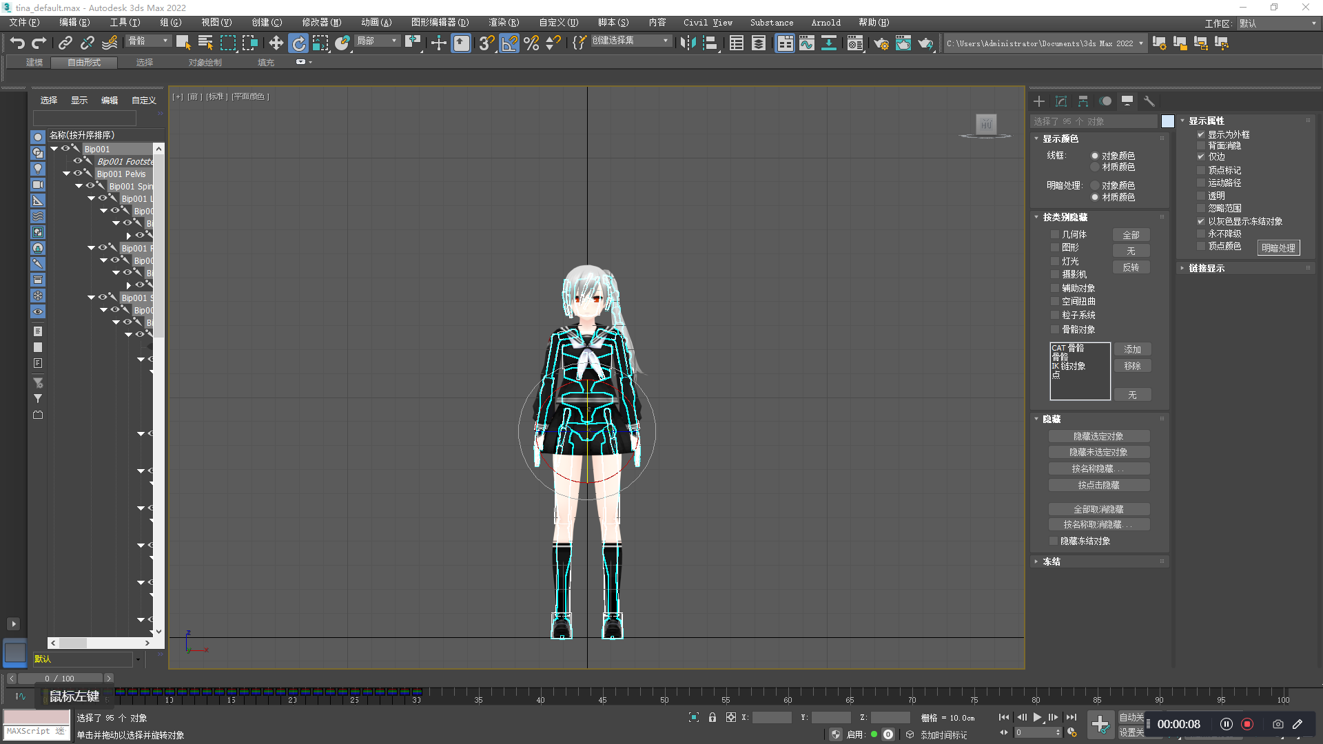Uncheck 显示为外框 in display properties
This screenshot has width=1323, height=744.
[1201, 134]
